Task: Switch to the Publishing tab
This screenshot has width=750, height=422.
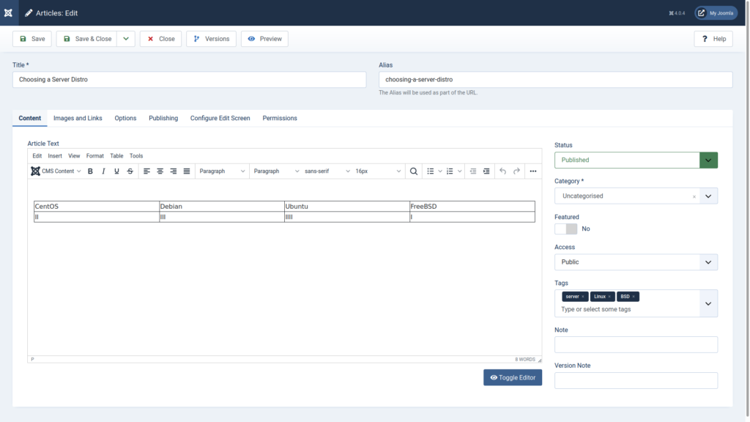Action: [x=163, y=118]
